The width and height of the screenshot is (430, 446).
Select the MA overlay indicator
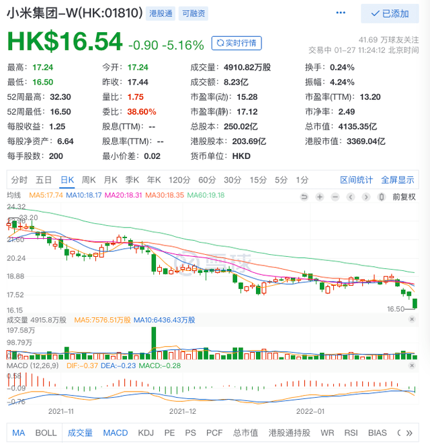pos(19,433)
